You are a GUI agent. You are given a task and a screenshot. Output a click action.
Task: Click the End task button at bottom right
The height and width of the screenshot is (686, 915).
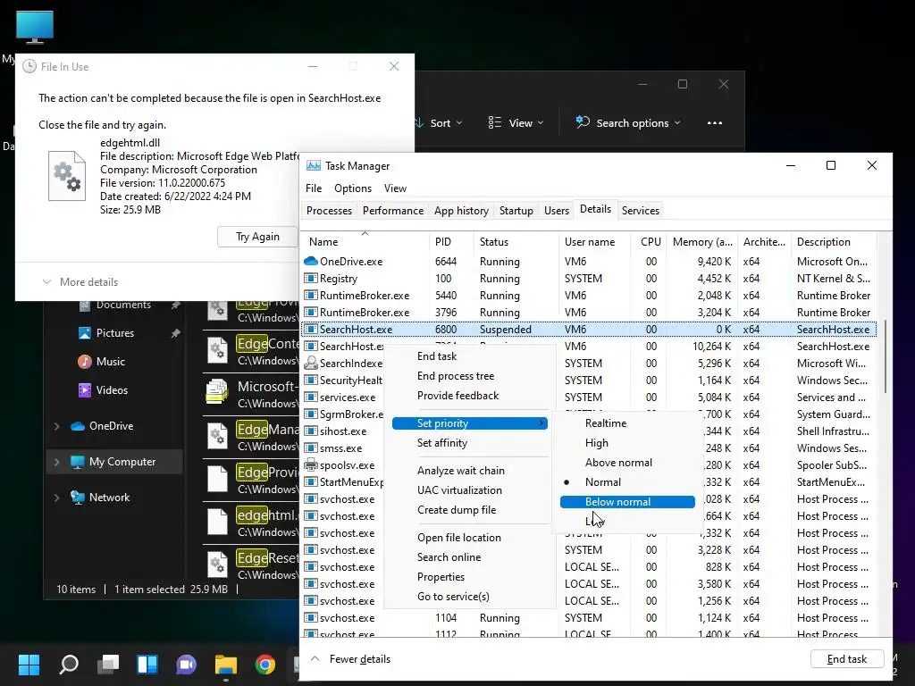pos(847,659)
